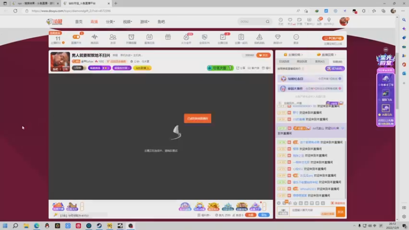Click the 我要开播 icon below the player
The width and height of the screenshot is (409, 230).
pos(58,206)
